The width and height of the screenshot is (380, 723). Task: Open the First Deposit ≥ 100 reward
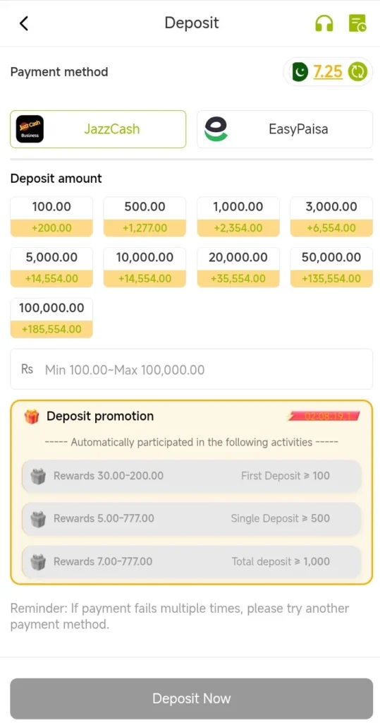click(x=192, y=476)
